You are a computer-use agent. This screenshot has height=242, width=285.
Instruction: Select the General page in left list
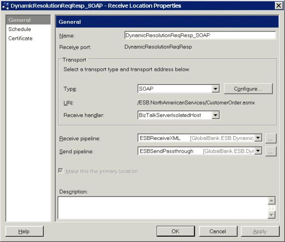[x=28, y=20]
